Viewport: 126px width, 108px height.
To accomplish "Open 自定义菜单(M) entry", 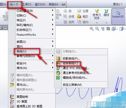I will [72, 85].
